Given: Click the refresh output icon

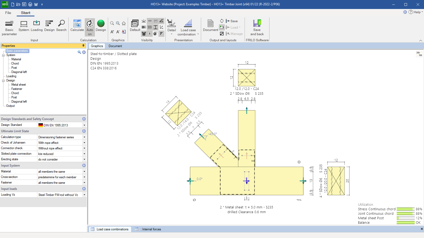Looking at the screenshot, I should click(x=222, y=21).
